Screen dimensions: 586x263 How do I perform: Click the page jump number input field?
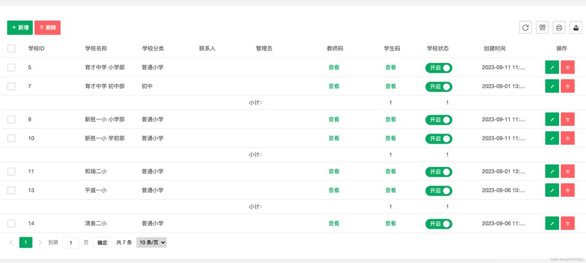pyautogui.click(x=71, y=242)
